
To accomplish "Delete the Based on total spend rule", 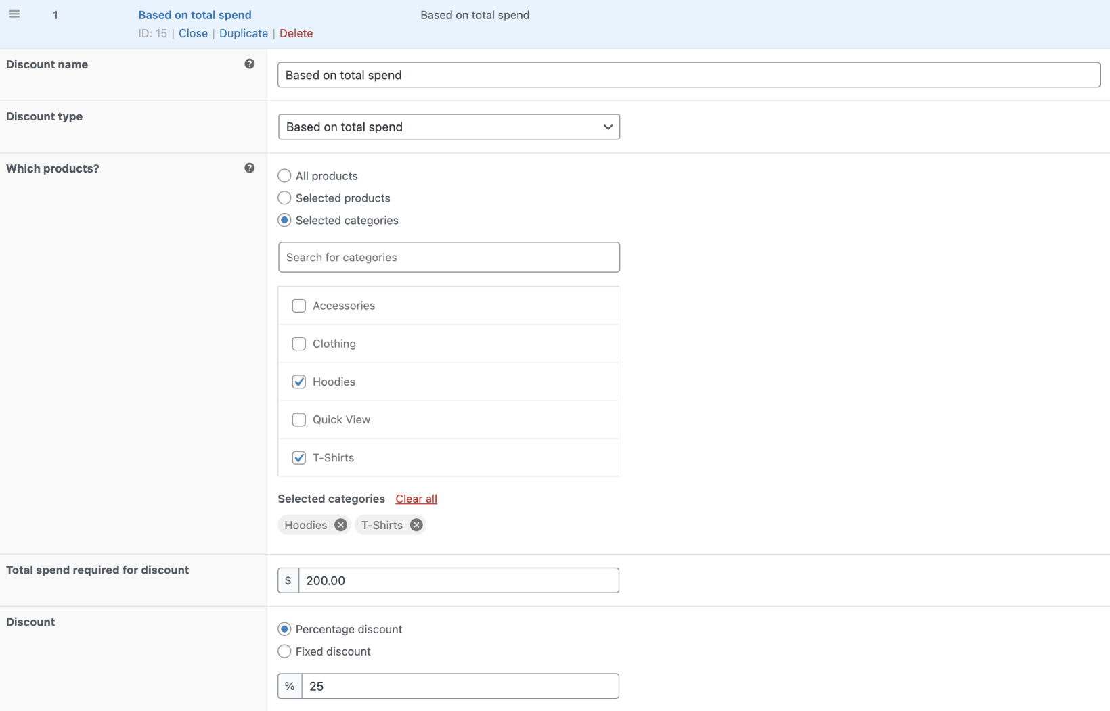I will click(x=296, y=33).
